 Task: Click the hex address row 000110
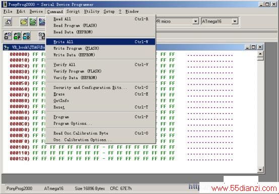click(x=20, y=153)
